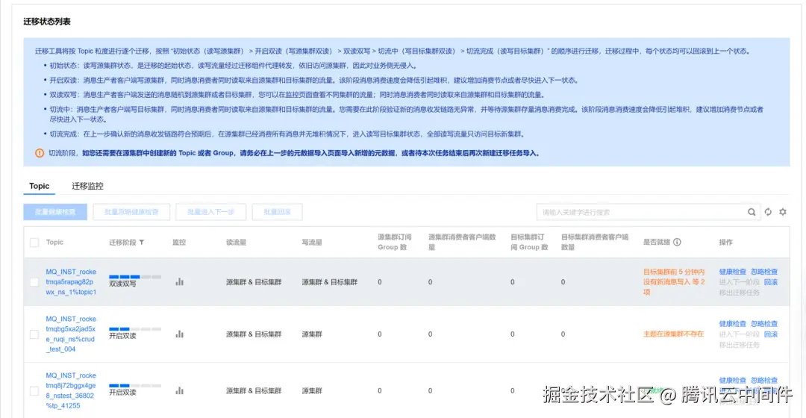Click 写流量 cell 源集群 in crud_test_004 row
Viewport: 806px width, 418px height.
tap(312, 334)
